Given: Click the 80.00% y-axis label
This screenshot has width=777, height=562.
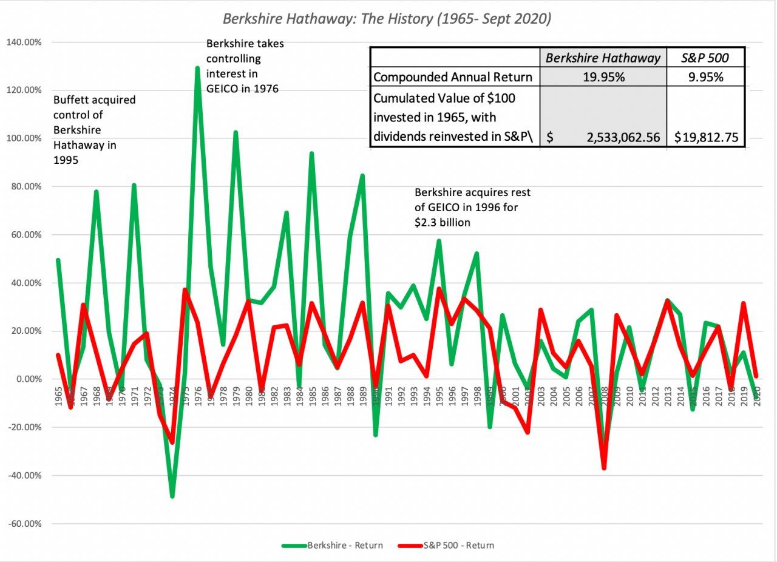Looking at the screenshot, I should pyautogui.click(x=27, y=187).
